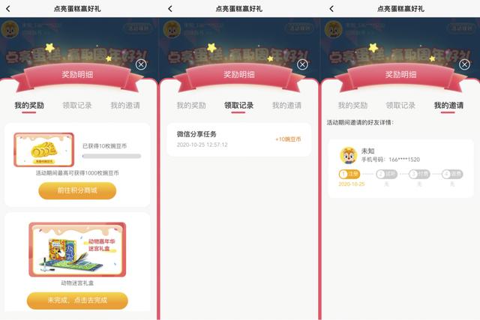Viewport: 480px width, 320px height.
Task: Open the 动物迷宫礼盒 gift box image
Action: click(77, 250)
